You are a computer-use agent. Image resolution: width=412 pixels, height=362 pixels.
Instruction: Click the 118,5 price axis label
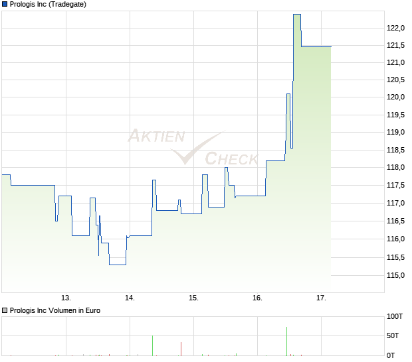coord(395,151)
